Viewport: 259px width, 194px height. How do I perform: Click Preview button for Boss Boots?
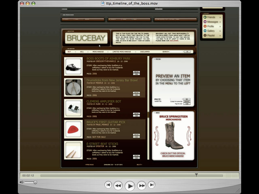(x=136, y=72)
